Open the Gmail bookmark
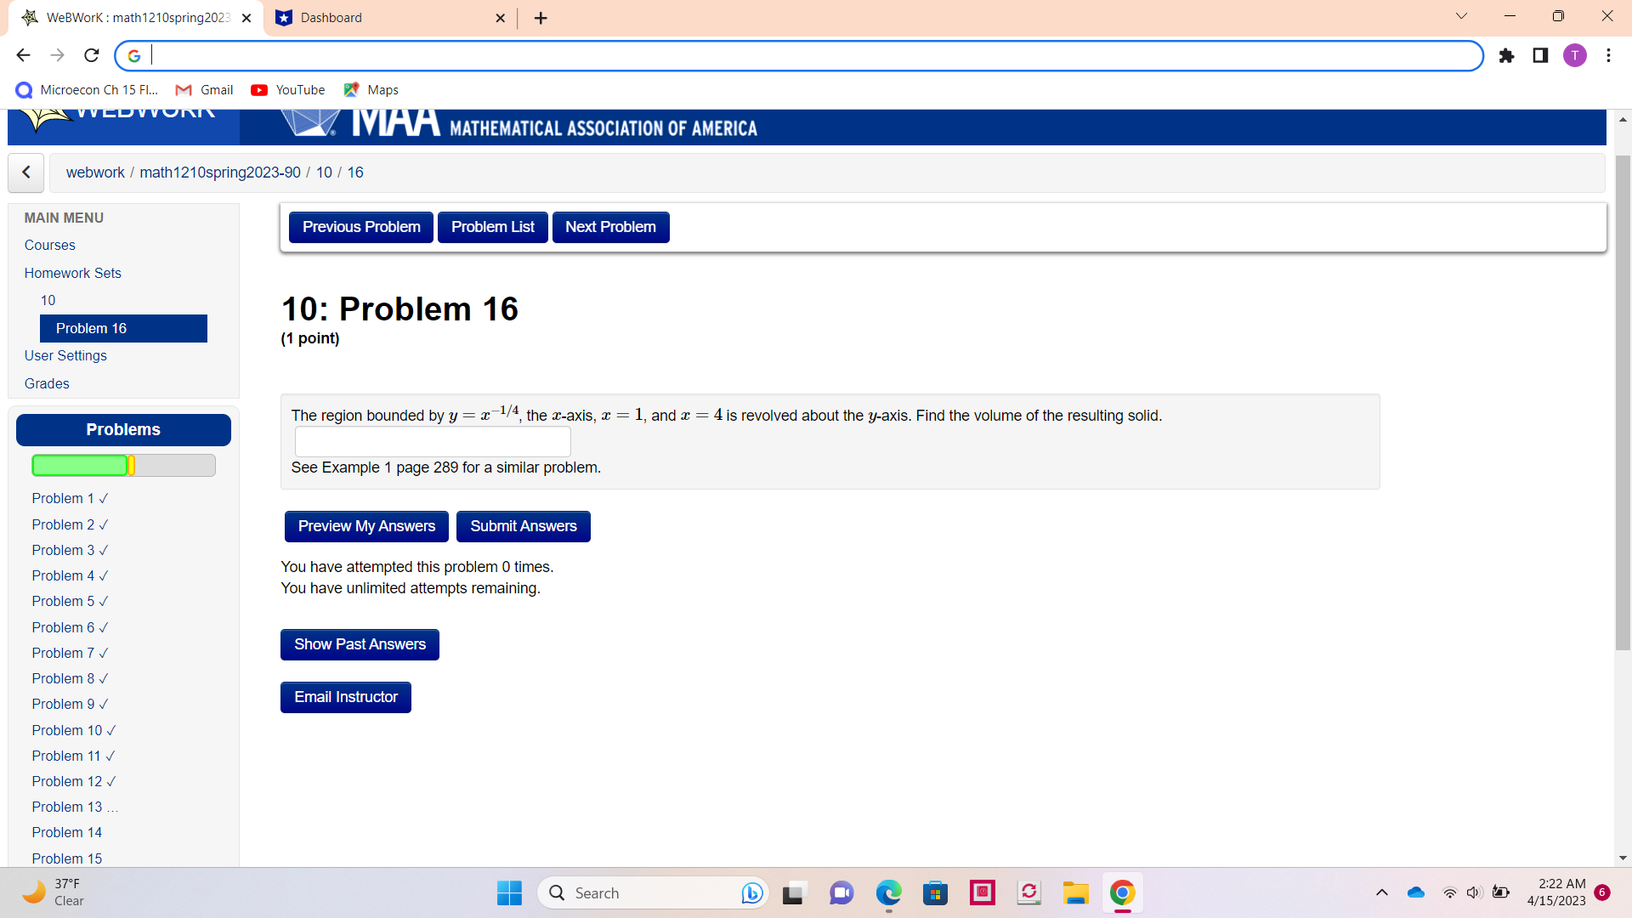1632x918 pixels. coord(204,89)
